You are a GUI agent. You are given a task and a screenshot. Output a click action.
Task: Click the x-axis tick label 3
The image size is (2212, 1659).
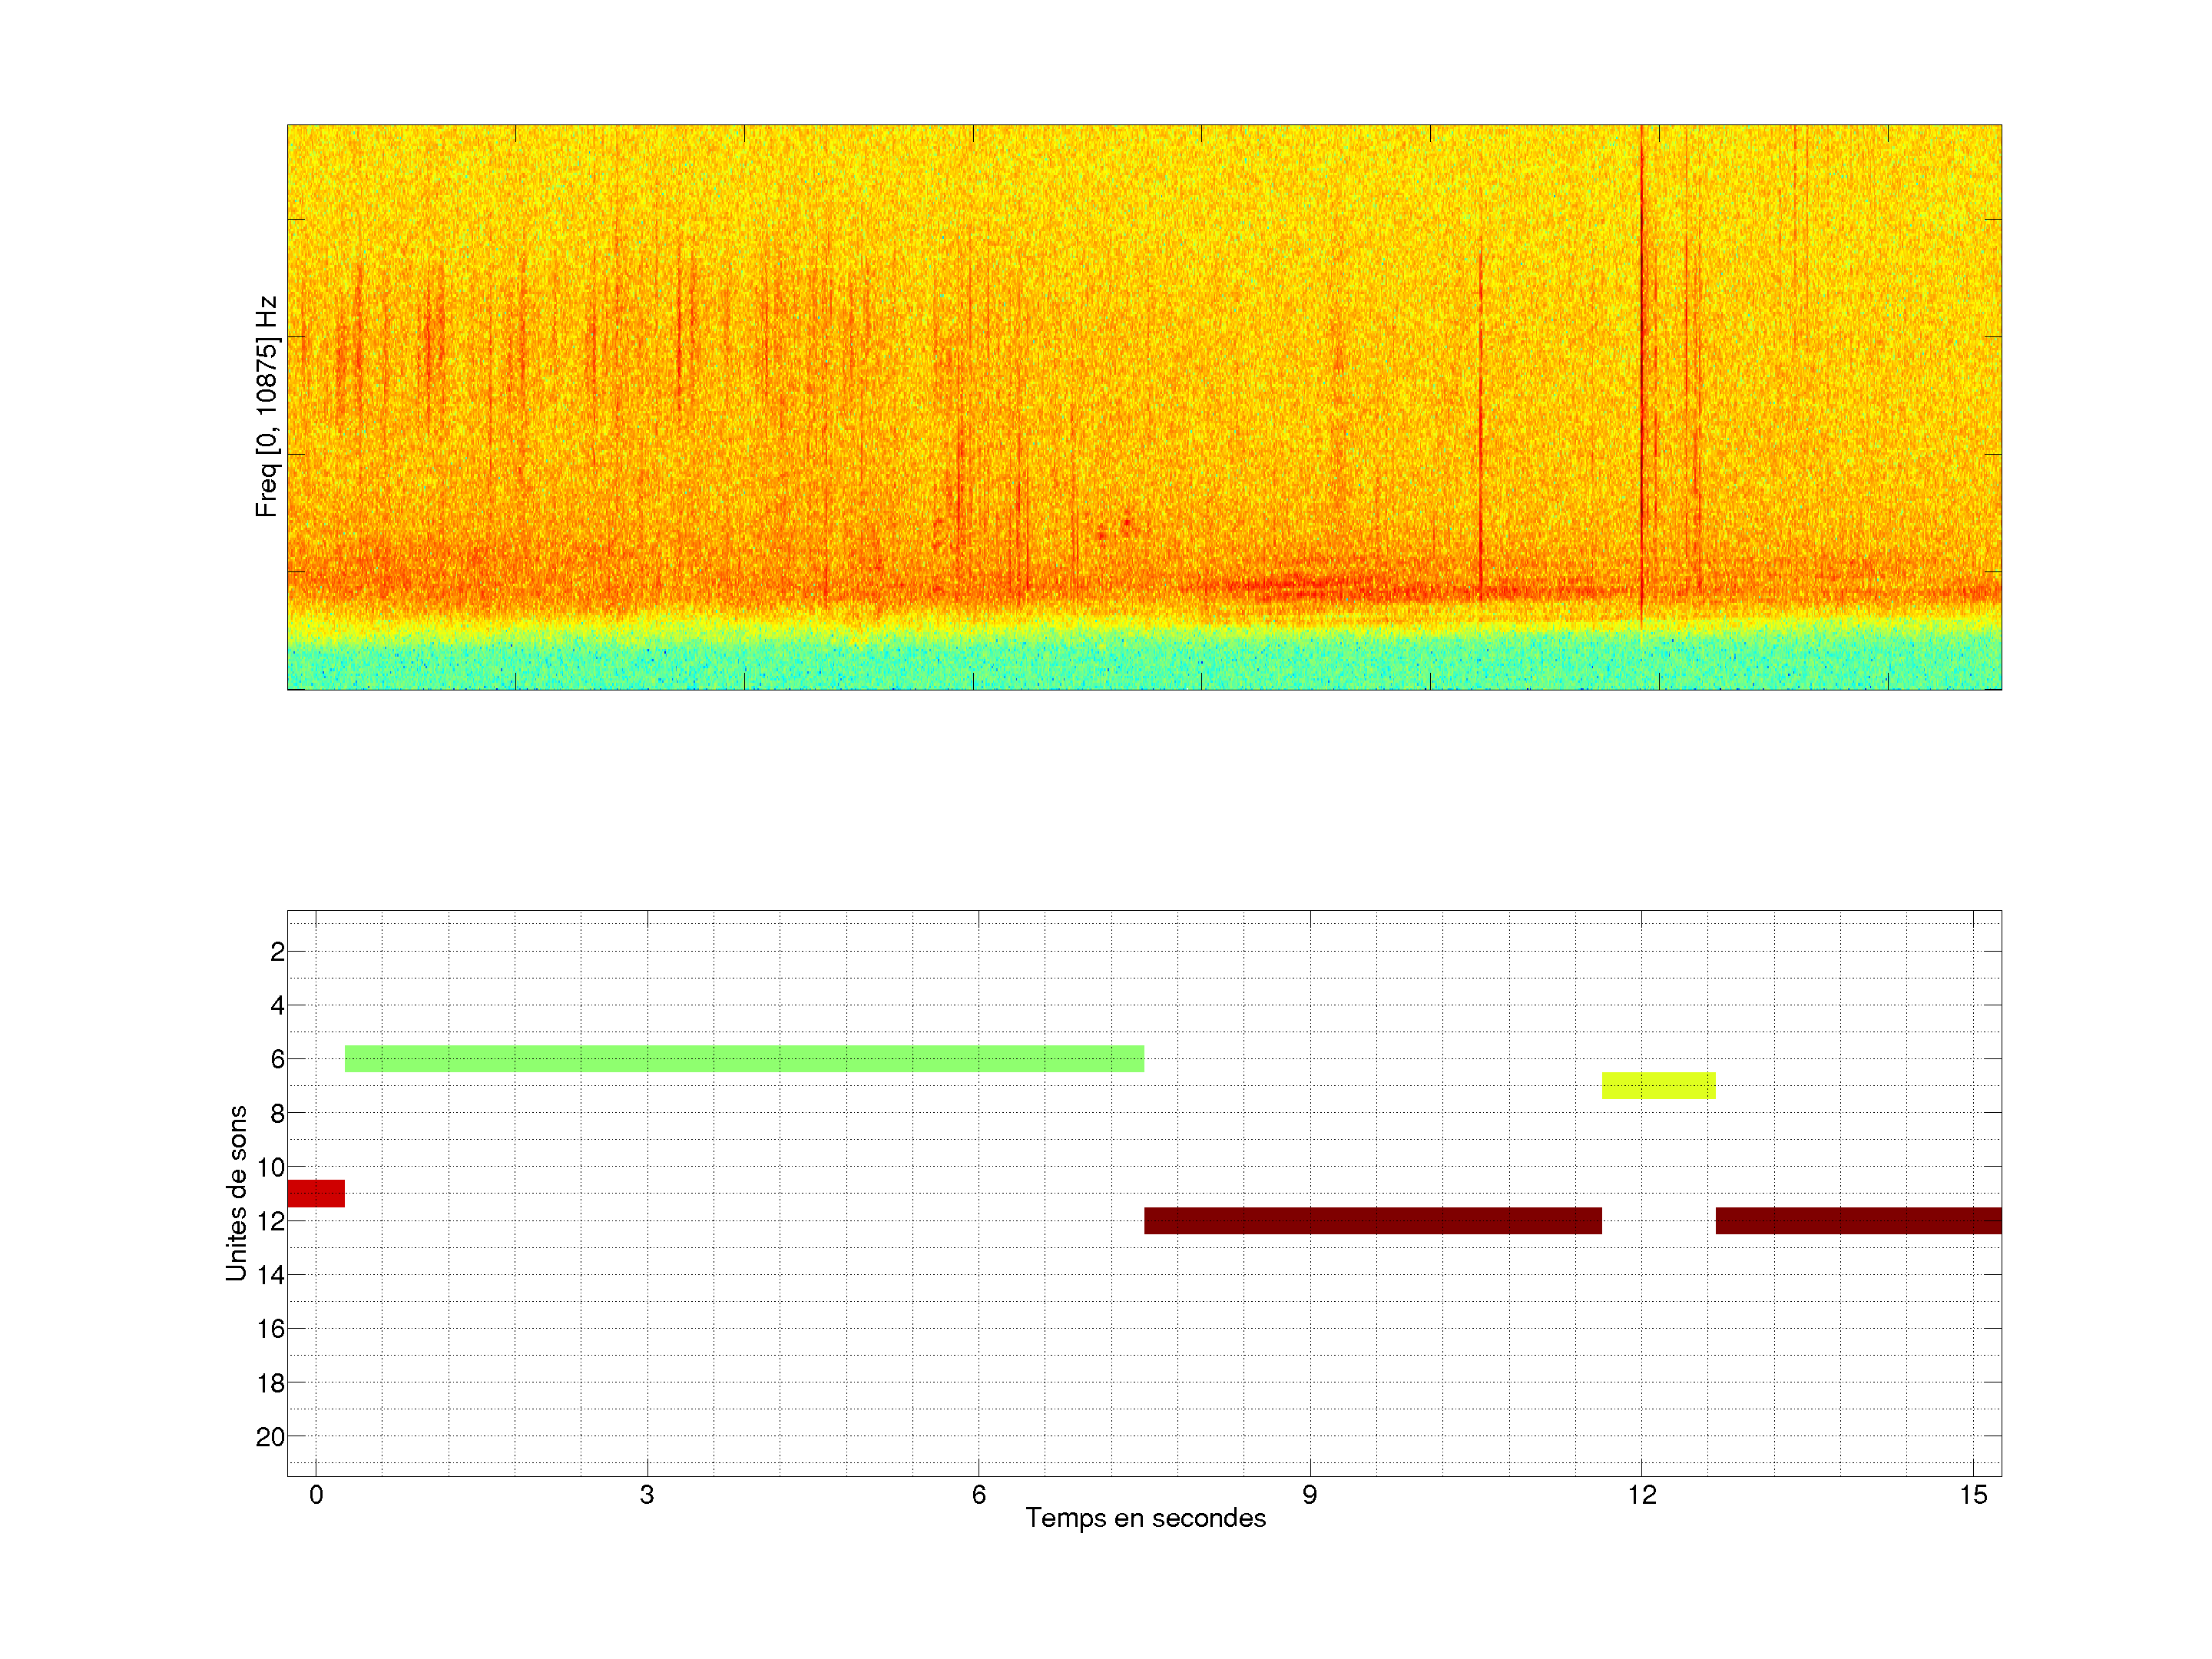pyautogui.click(x=647, y=1495)
